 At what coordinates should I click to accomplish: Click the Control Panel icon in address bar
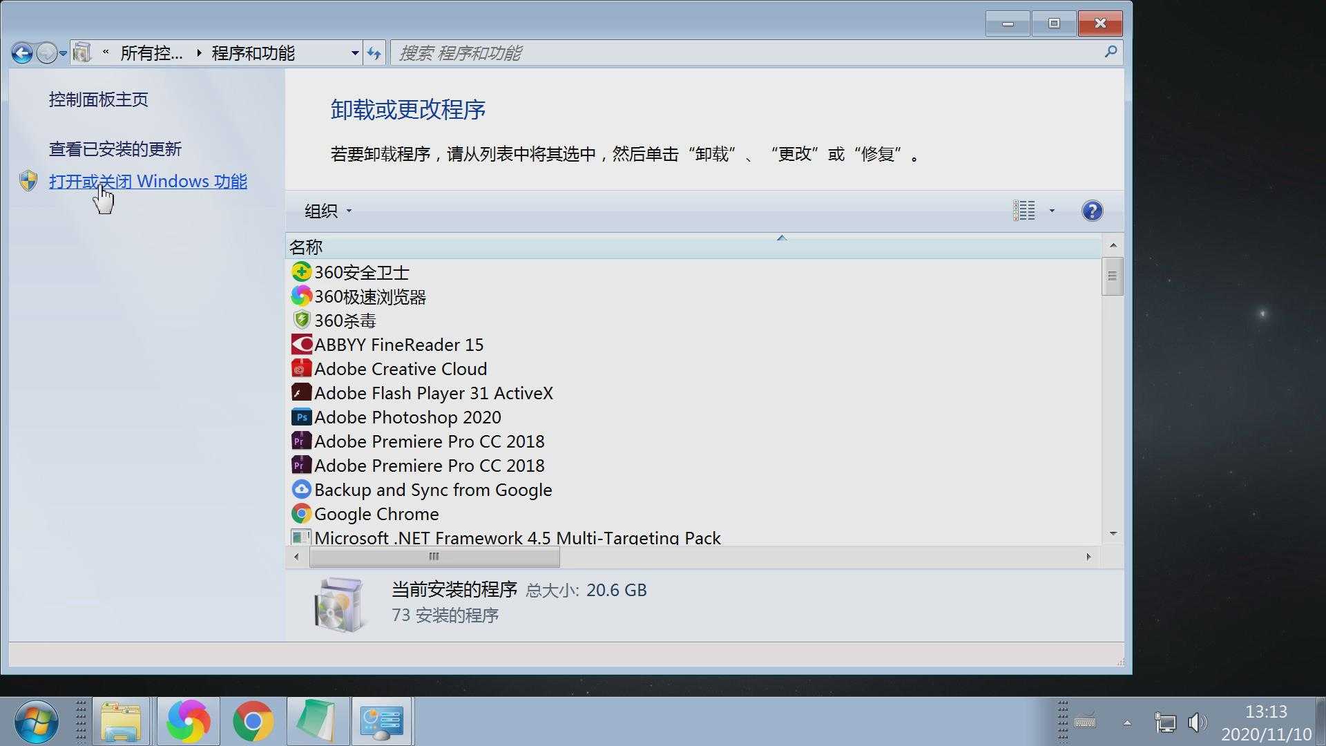(x=82, y=52)
